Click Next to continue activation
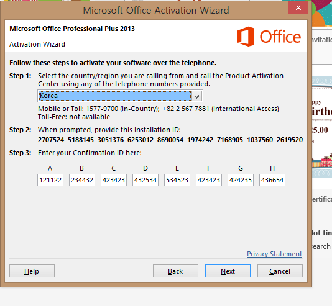 tap(228, 271)
